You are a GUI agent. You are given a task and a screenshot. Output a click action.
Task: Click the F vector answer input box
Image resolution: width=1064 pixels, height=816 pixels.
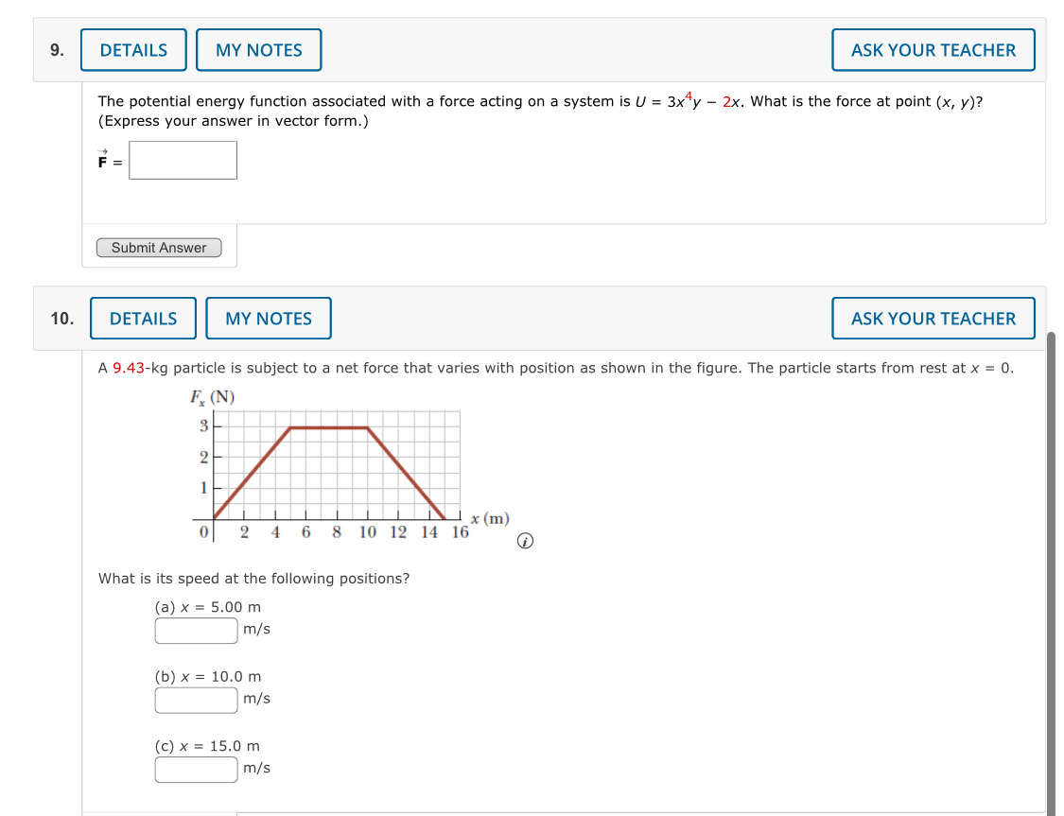click(183, 160)
